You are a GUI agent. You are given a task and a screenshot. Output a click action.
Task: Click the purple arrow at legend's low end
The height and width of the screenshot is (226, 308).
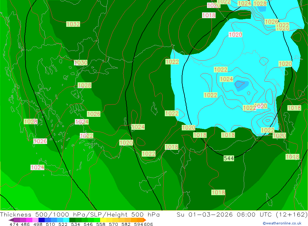click(x=11, y=220)
